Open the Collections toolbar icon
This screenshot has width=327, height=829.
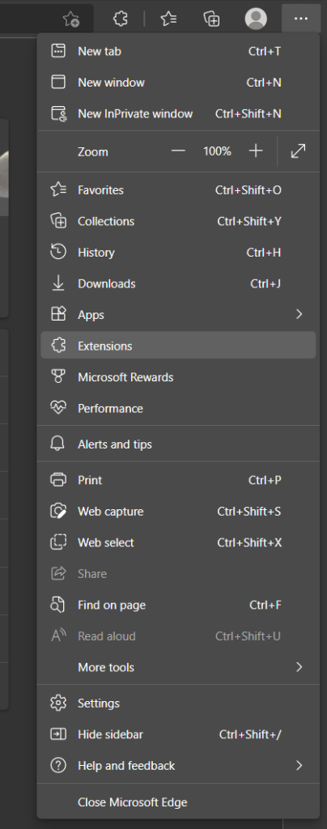click(x=212, y=19)
